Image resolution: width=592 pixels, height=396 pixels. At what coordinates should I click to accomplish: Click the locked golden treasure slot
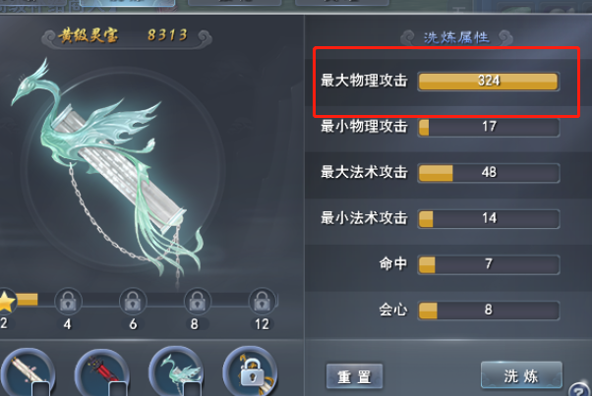(250, 372)
